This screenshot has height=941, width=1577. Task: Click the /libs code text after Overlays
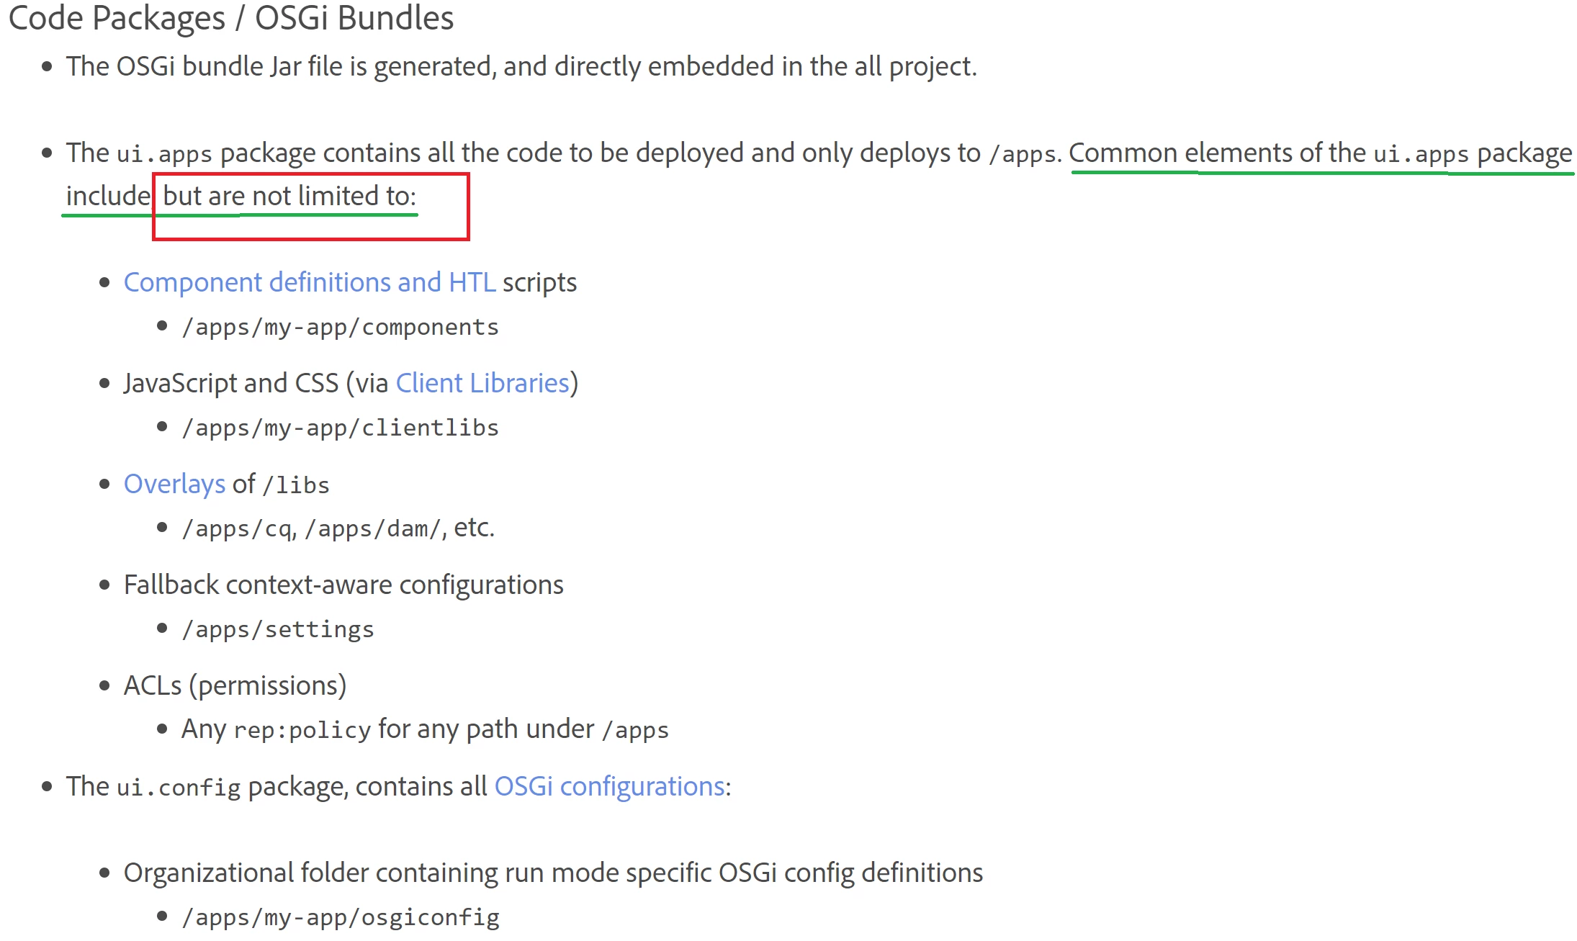point(295,485)
